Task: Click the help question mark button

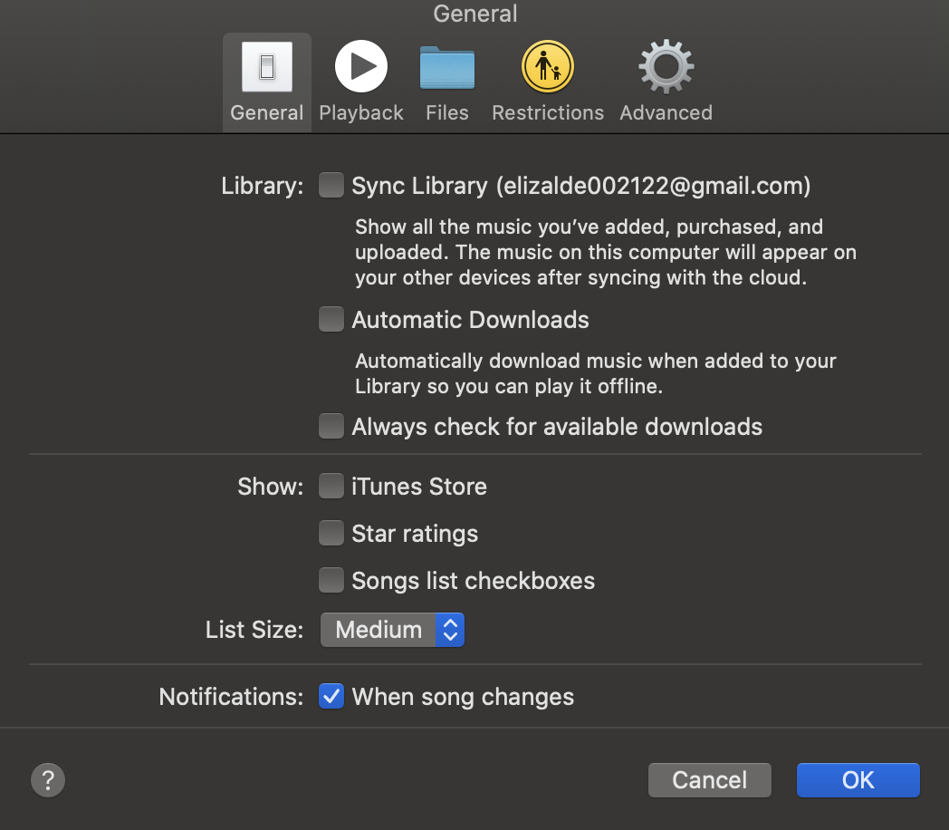Action: click(48, 779)
